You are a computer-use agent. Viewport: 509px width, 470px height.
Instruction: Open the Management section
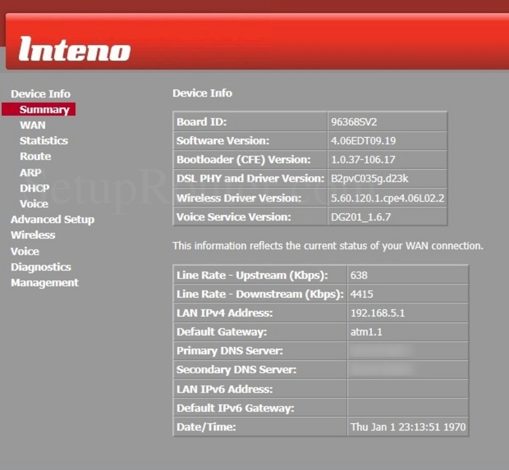[44, 283]
